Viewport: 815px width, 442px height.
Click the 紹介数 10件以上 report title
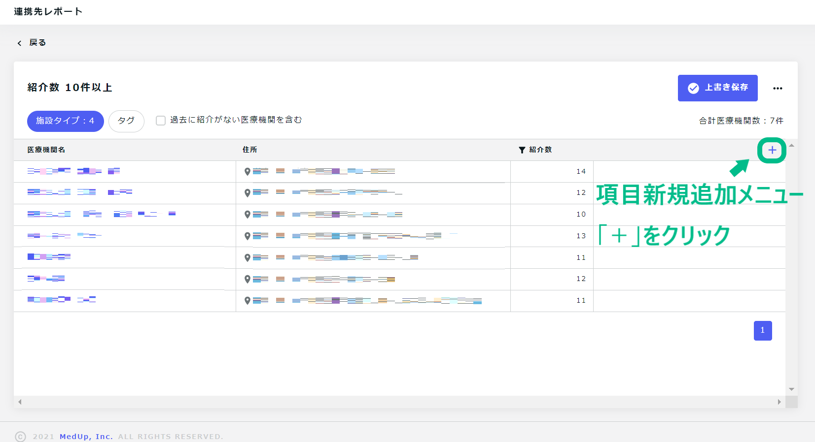click(x=70, y=88)
